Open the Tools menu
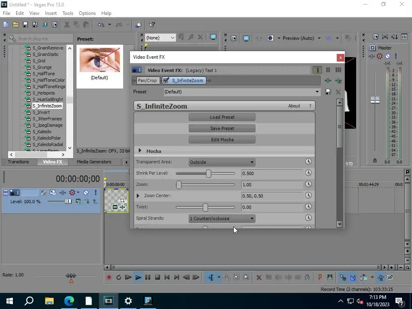This screenshot has width=412, height=309. pyautogui.click(x=68, y=13)
